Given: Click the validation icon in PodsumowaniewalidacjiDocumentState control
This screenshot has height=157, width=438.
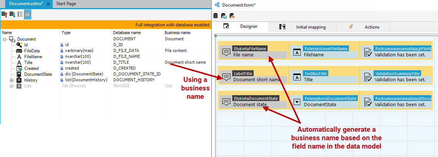Looking at the screenshot, I should (x=367, y=102).
